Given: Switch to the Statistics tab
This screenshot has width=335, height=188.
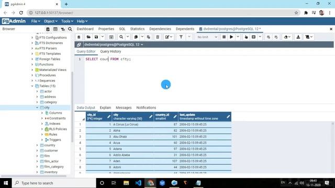Looking at the screenshot, I should [137, 29].
